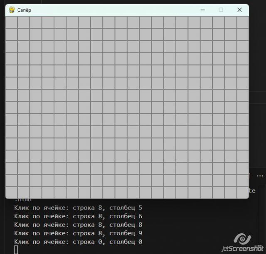
Task: Click the terminal line 'строка 8, столбец 9'
Action: coord(78,233)
